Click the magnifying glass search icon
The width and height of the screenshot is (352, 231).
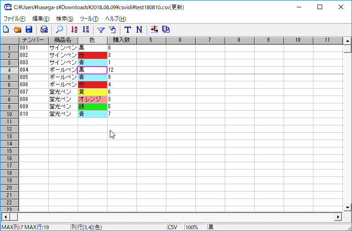(59, 29)
